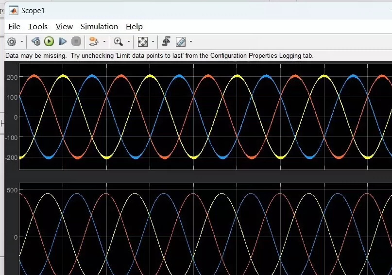392x275 pixels.
Task: Open Scale Axes Limits dropdown arrow
Action: click(x=153, y=41)
